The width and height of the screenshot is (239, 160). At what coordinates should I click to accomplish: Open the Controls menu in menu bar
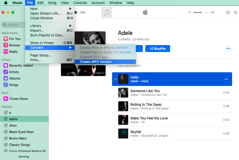(x=80, y=3)
